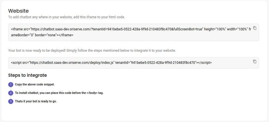Click the height="100%" attribute text

215,29
